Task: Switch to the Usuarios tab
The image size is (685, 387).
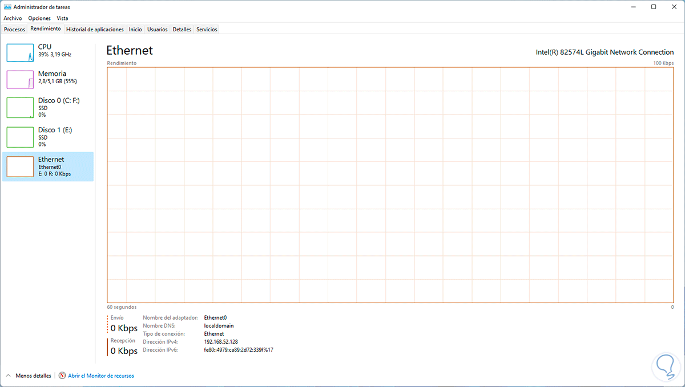Action: 157,29
